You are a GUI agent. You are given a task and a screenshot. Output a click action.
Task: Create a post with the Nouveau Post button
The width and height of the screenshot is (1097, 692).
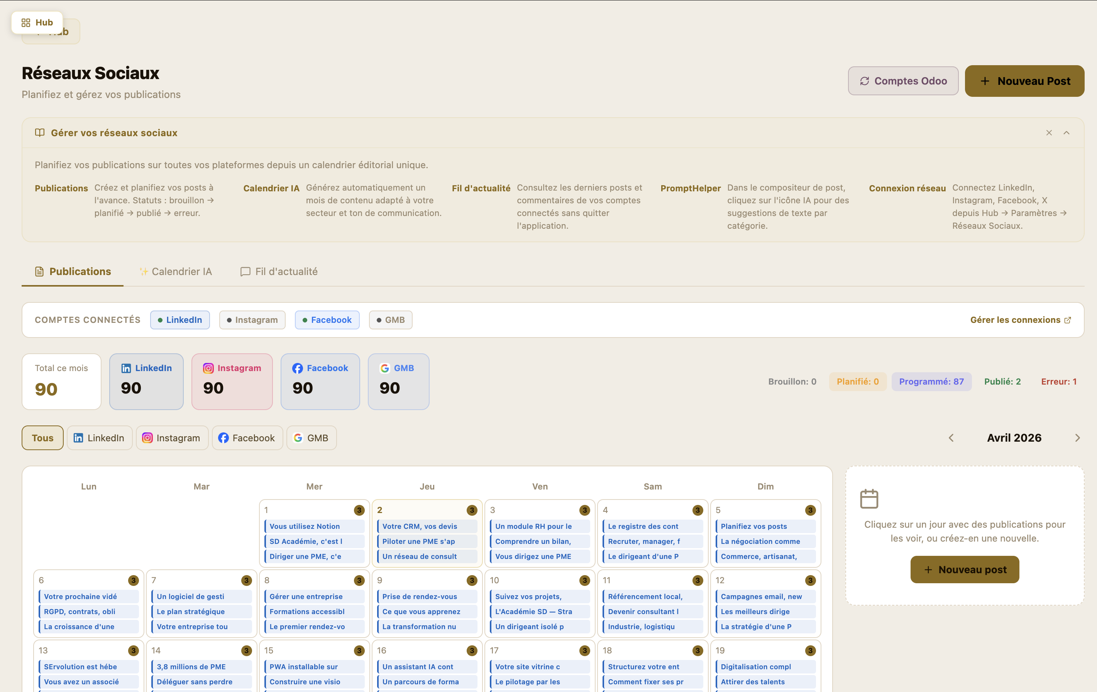tap(1024, 81)
